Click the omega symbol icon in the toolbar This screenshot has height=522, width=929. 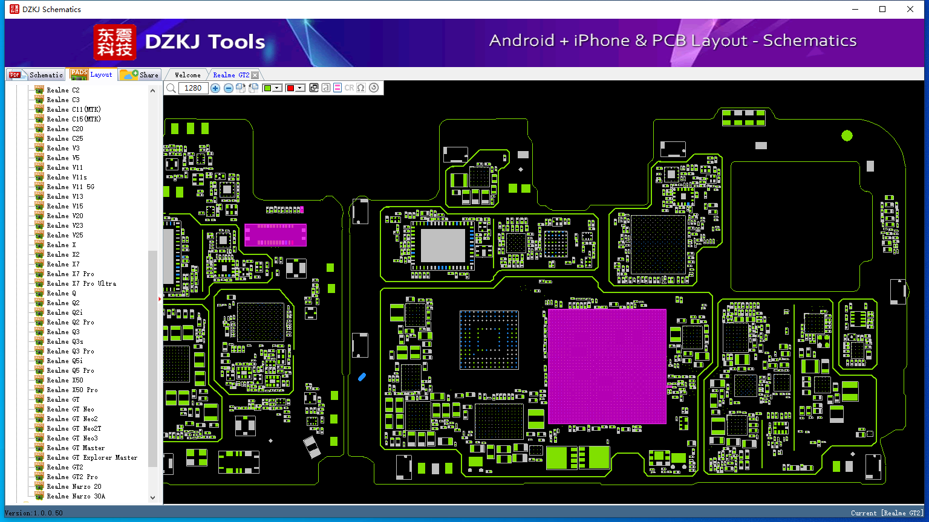point(361,88)
